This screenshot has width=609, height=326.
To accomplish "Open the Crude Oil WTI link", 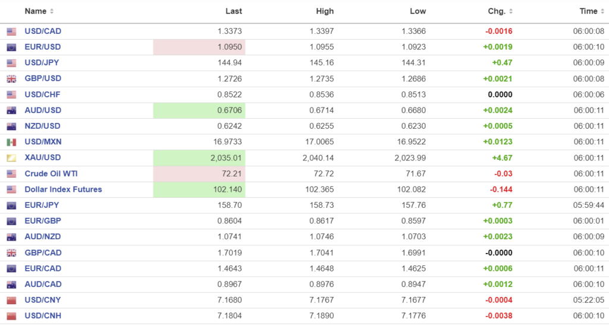I will click(x=51, y=173).
